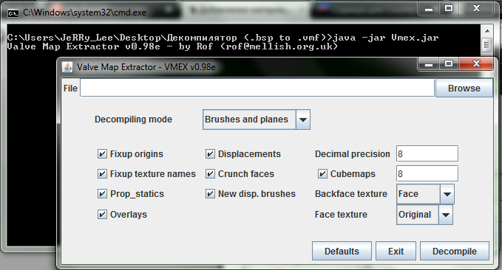Minimize the cmd.exe window

(x=429, y=9)
